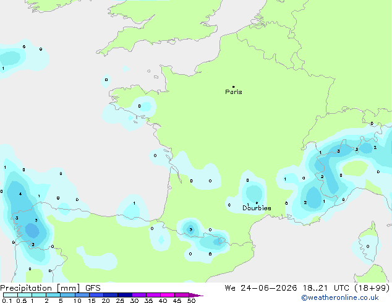Click the legend label '45'
Image resolution: width=392 pixels, height=303 pixels.
[177, 301]
